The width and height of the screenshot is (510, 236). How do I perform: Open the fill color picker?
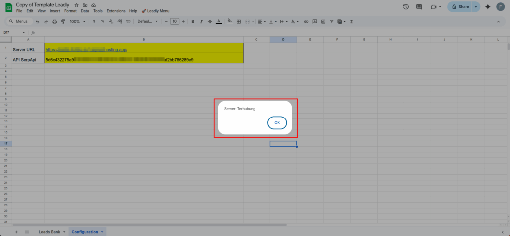[x=229, y=22]
